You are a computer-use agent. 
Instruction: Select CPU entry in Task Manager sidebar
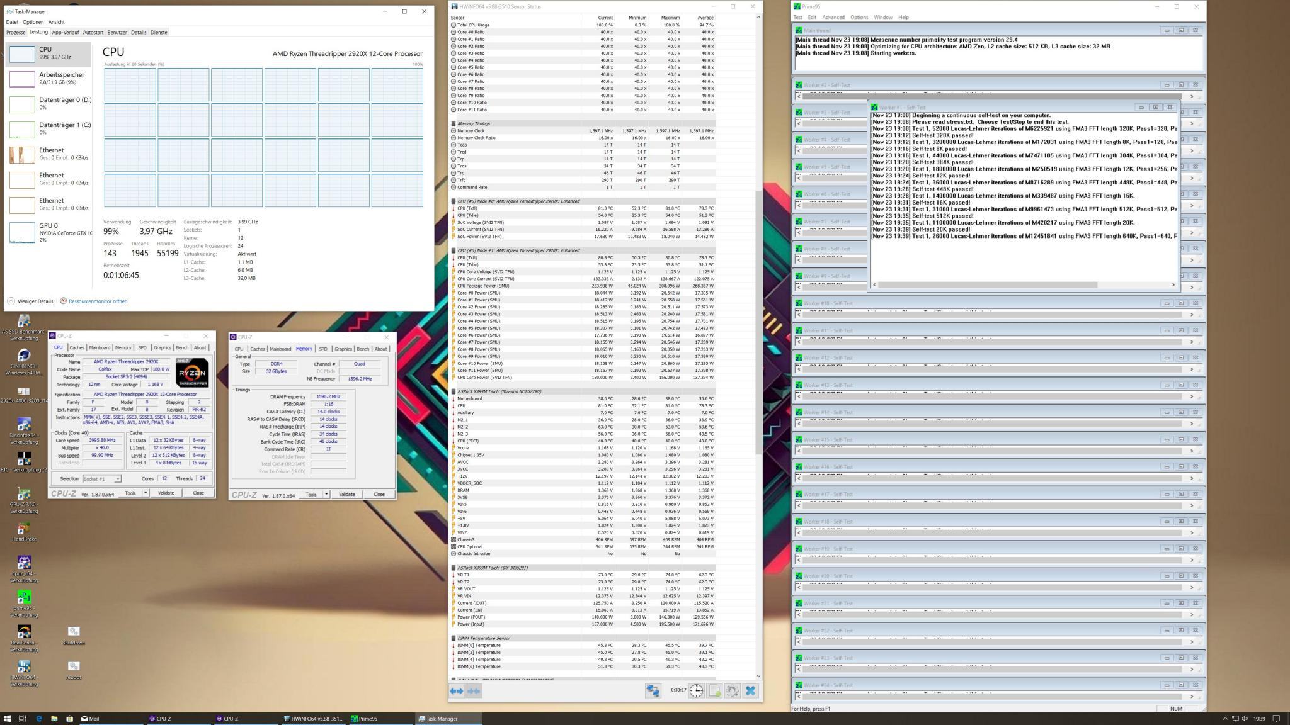(x=49, y=53)
